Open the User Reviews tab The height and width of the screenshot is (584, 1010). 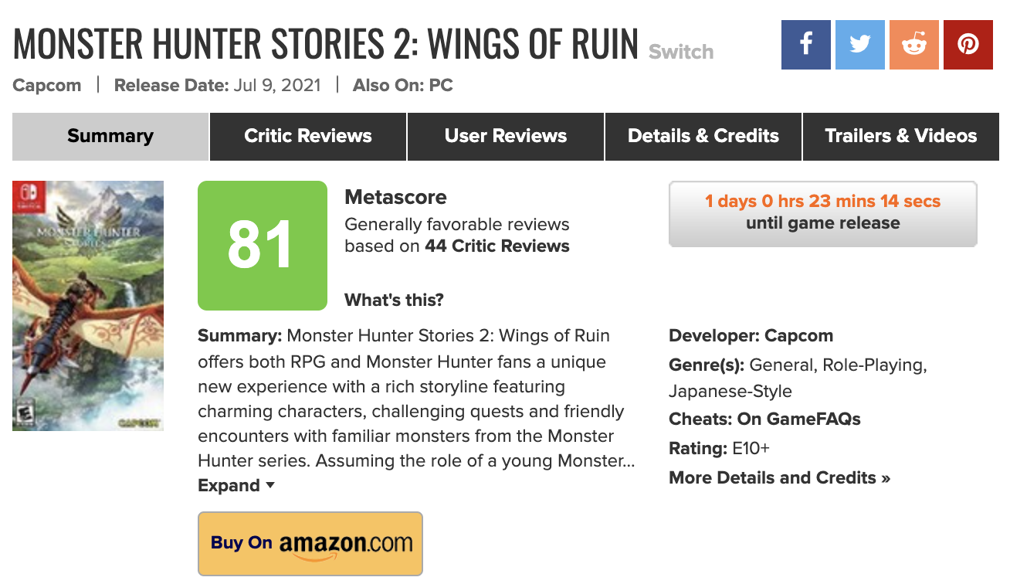click(506, 137)
